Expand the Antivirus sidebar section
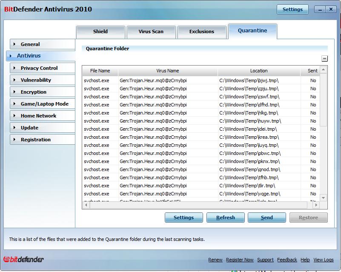 point(41,56)
